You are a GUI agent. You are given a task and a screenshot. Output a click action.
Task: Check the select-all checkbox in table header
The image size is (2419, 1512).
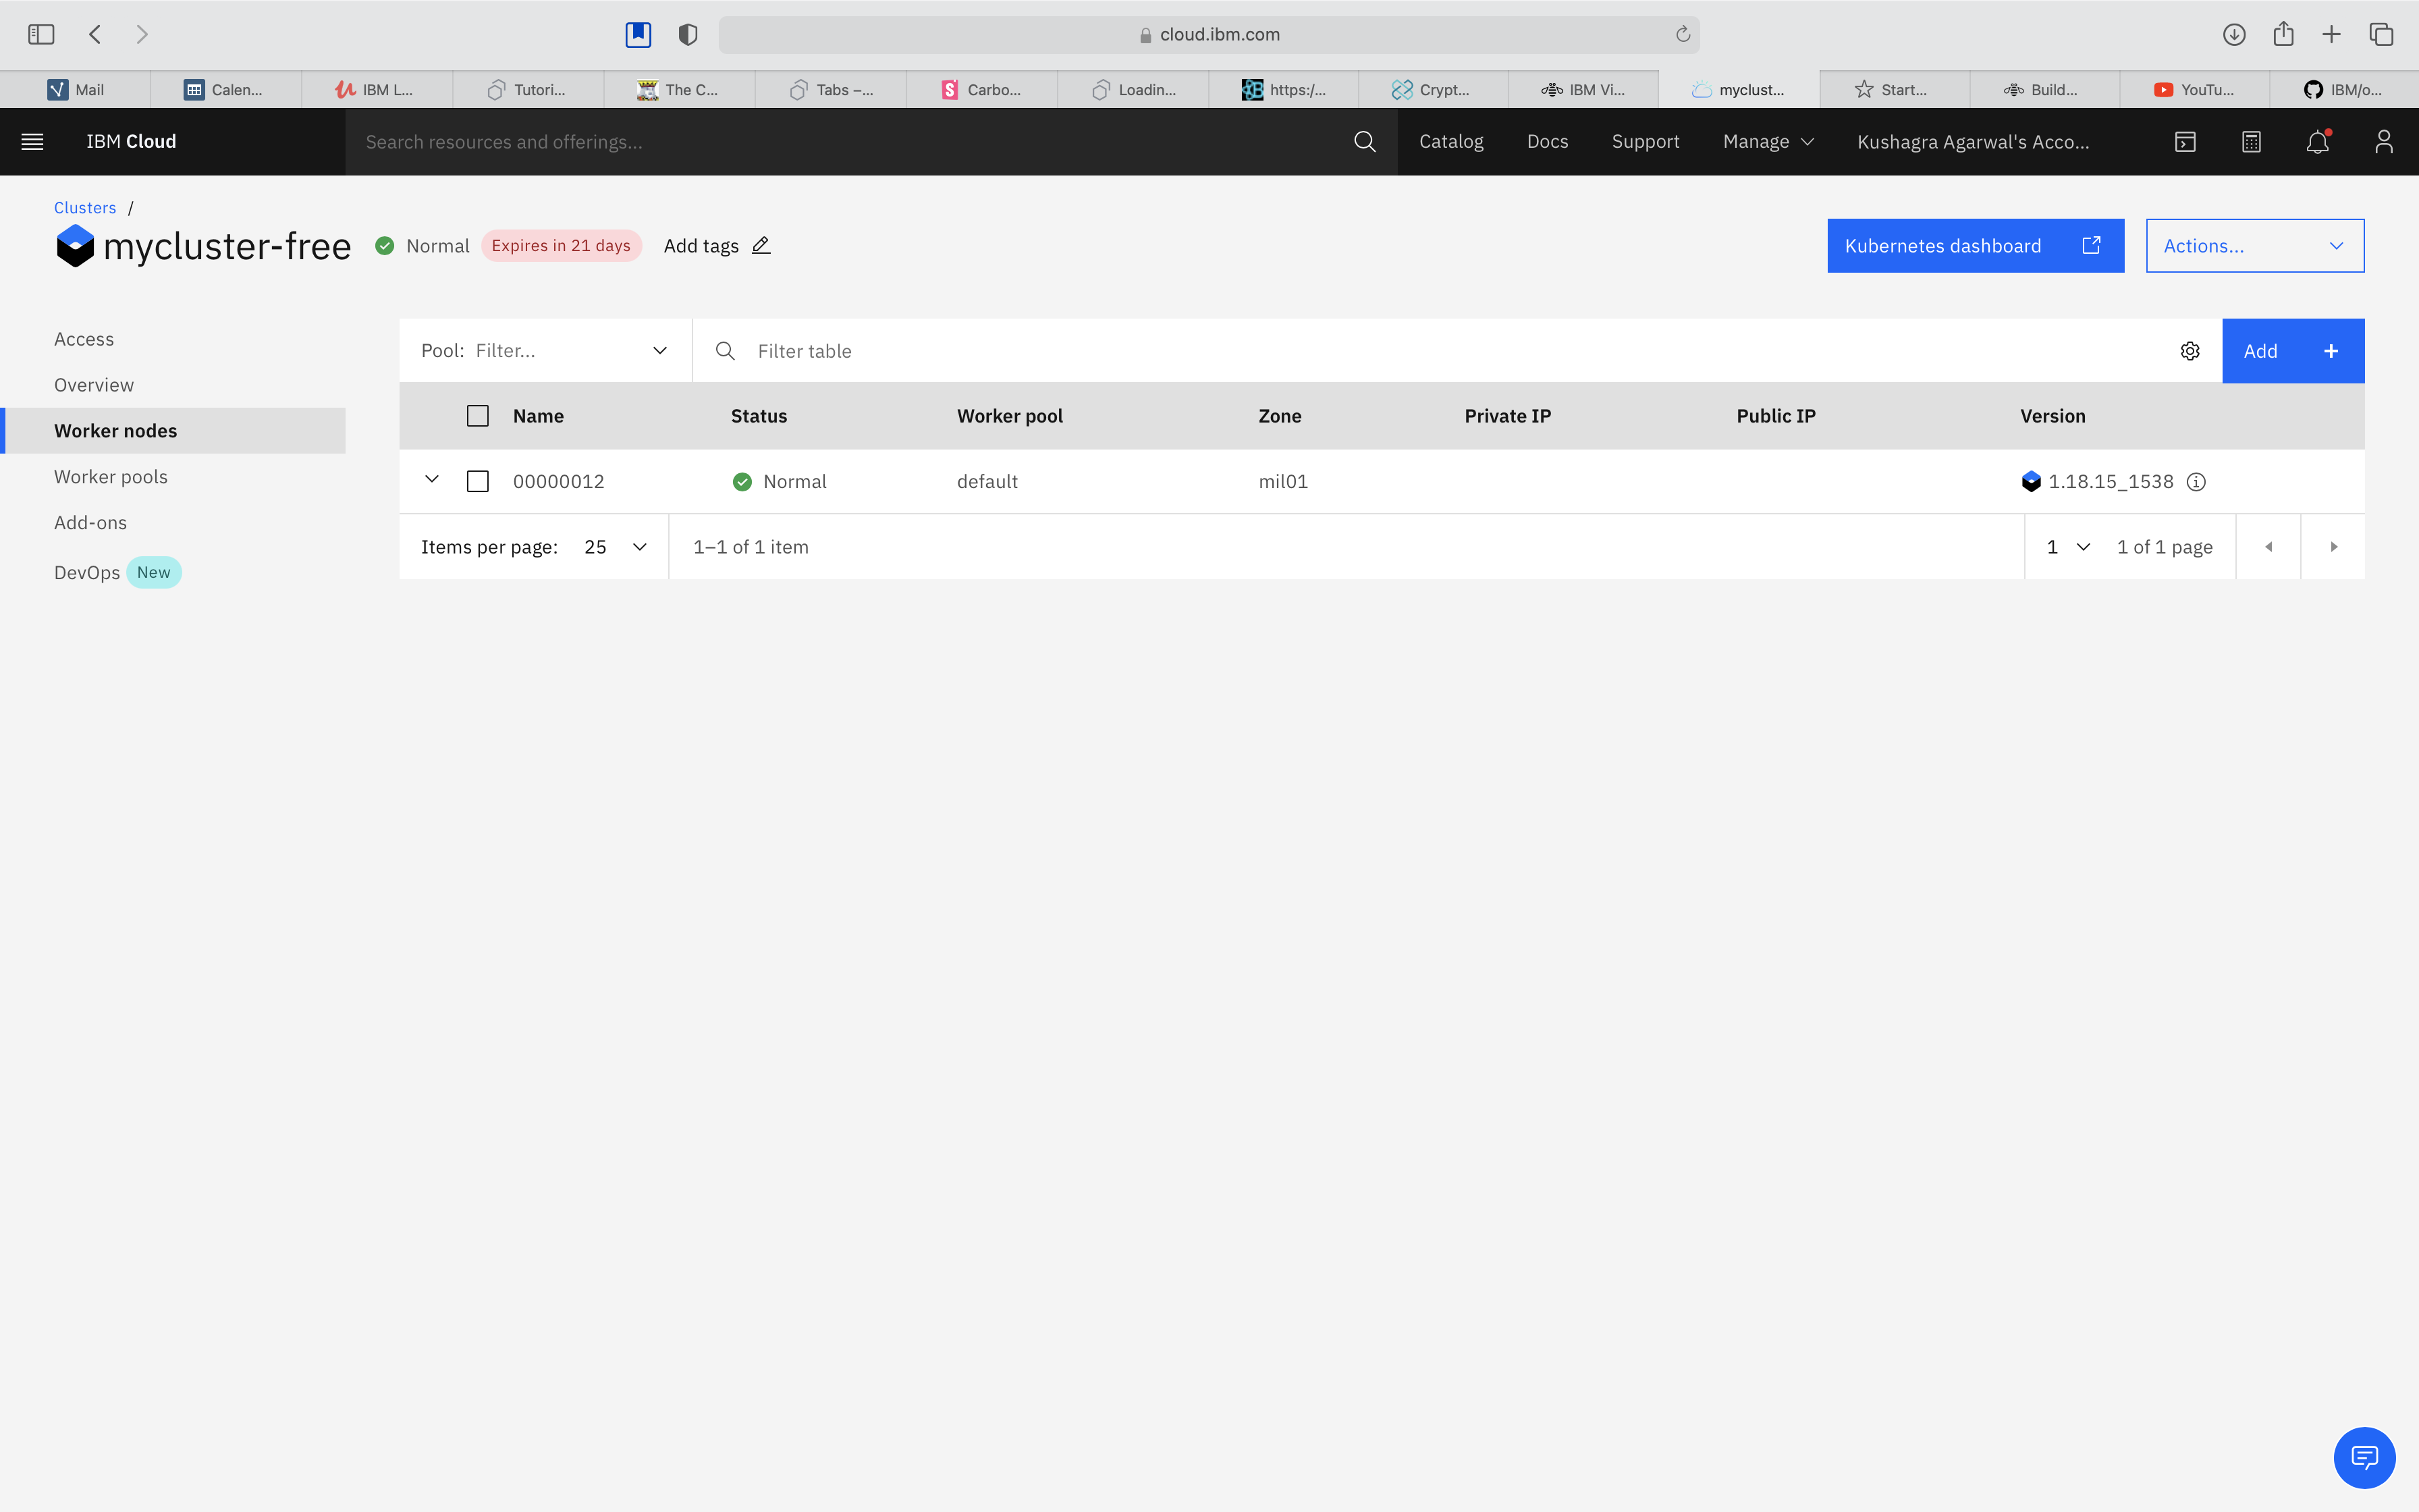(478, 416)
